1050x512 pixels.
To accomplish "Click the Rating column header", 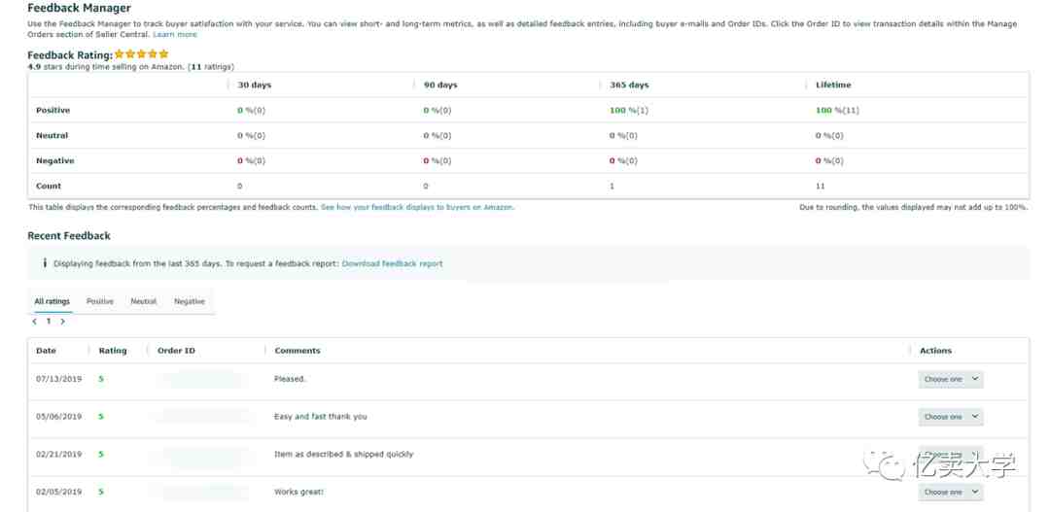I will point(113,351).
